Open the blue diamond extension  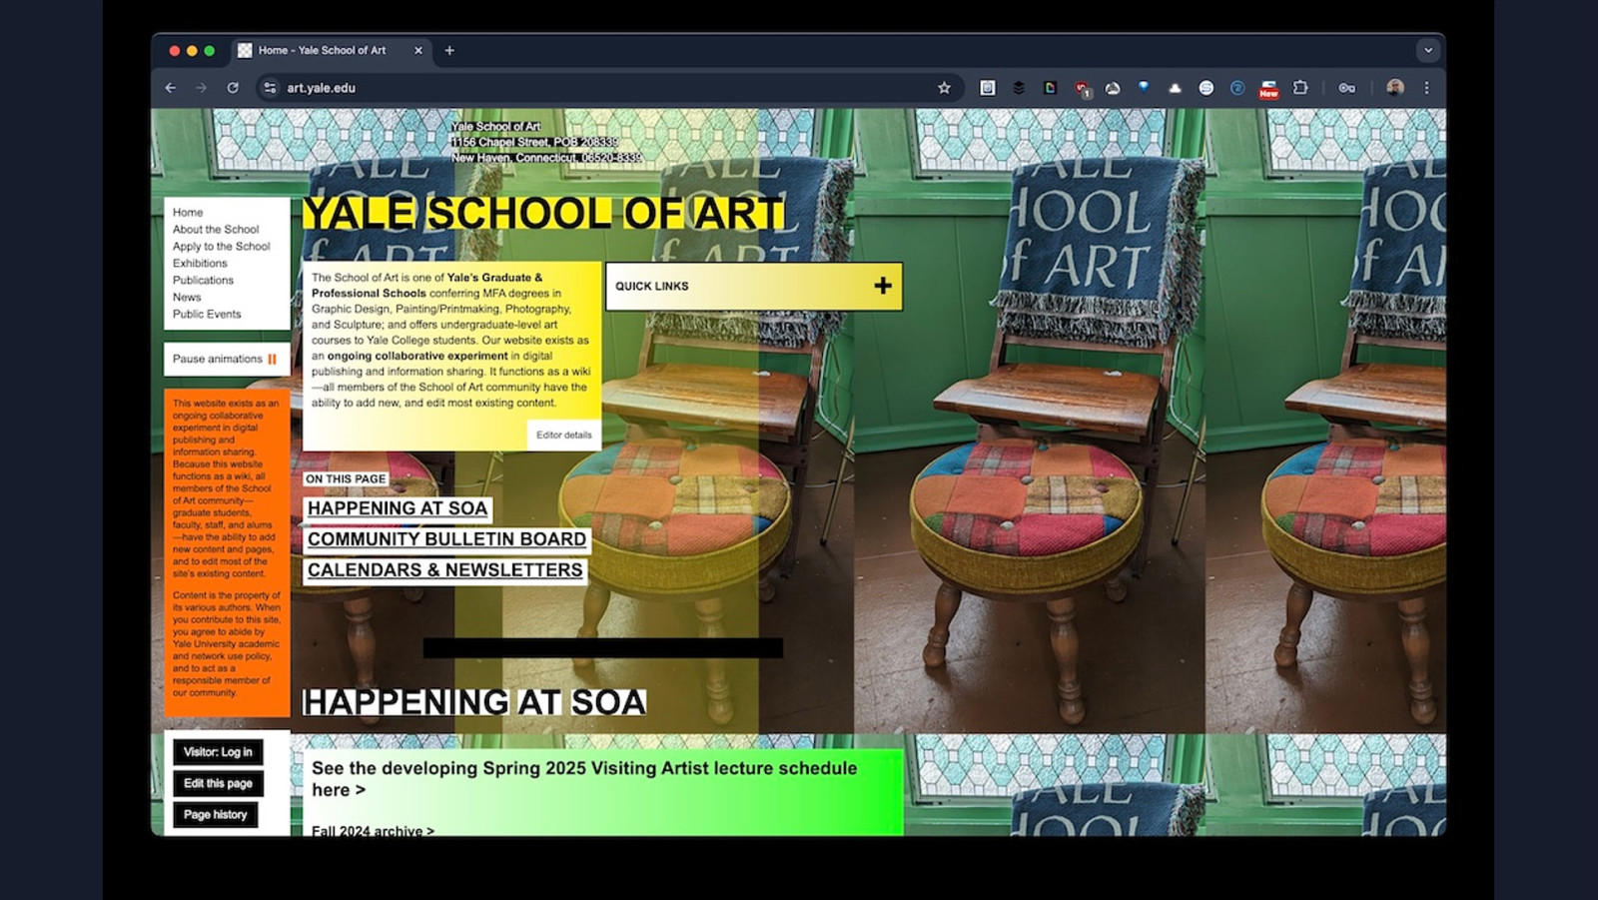tap(1144, 88)
